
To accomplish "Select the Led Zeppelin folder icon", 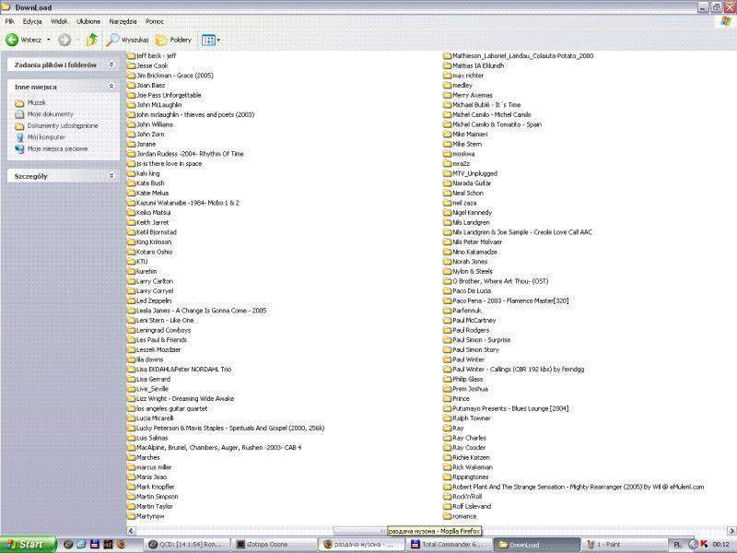I will coord(131,300).
